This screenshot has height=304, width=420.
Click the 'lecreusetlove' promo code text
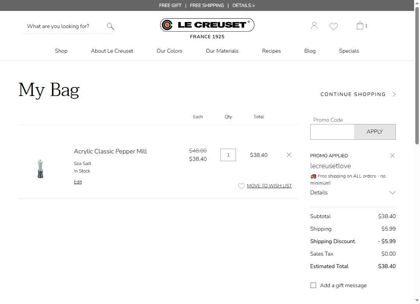[x=331, y=166]
